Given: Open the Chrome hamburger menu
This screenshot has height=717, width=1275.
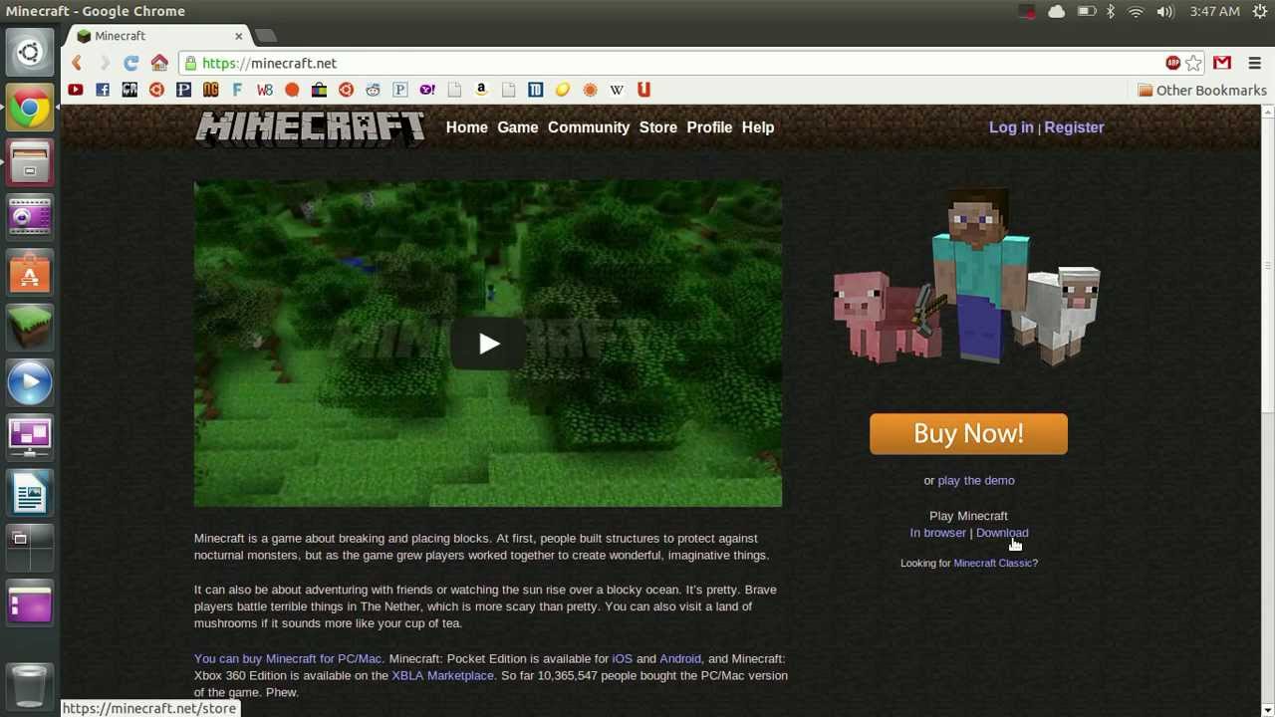Looking at the screenshot, I should click(1254, 63).
